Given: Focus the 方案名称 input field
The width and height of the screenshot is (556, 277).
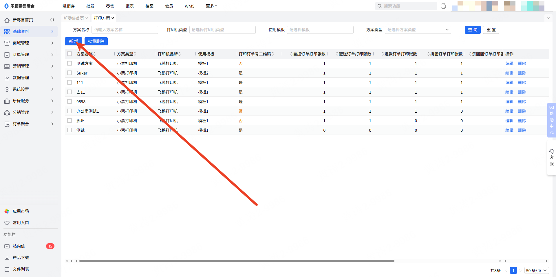Looking at the screenshot, I should (x=125, y=30).
